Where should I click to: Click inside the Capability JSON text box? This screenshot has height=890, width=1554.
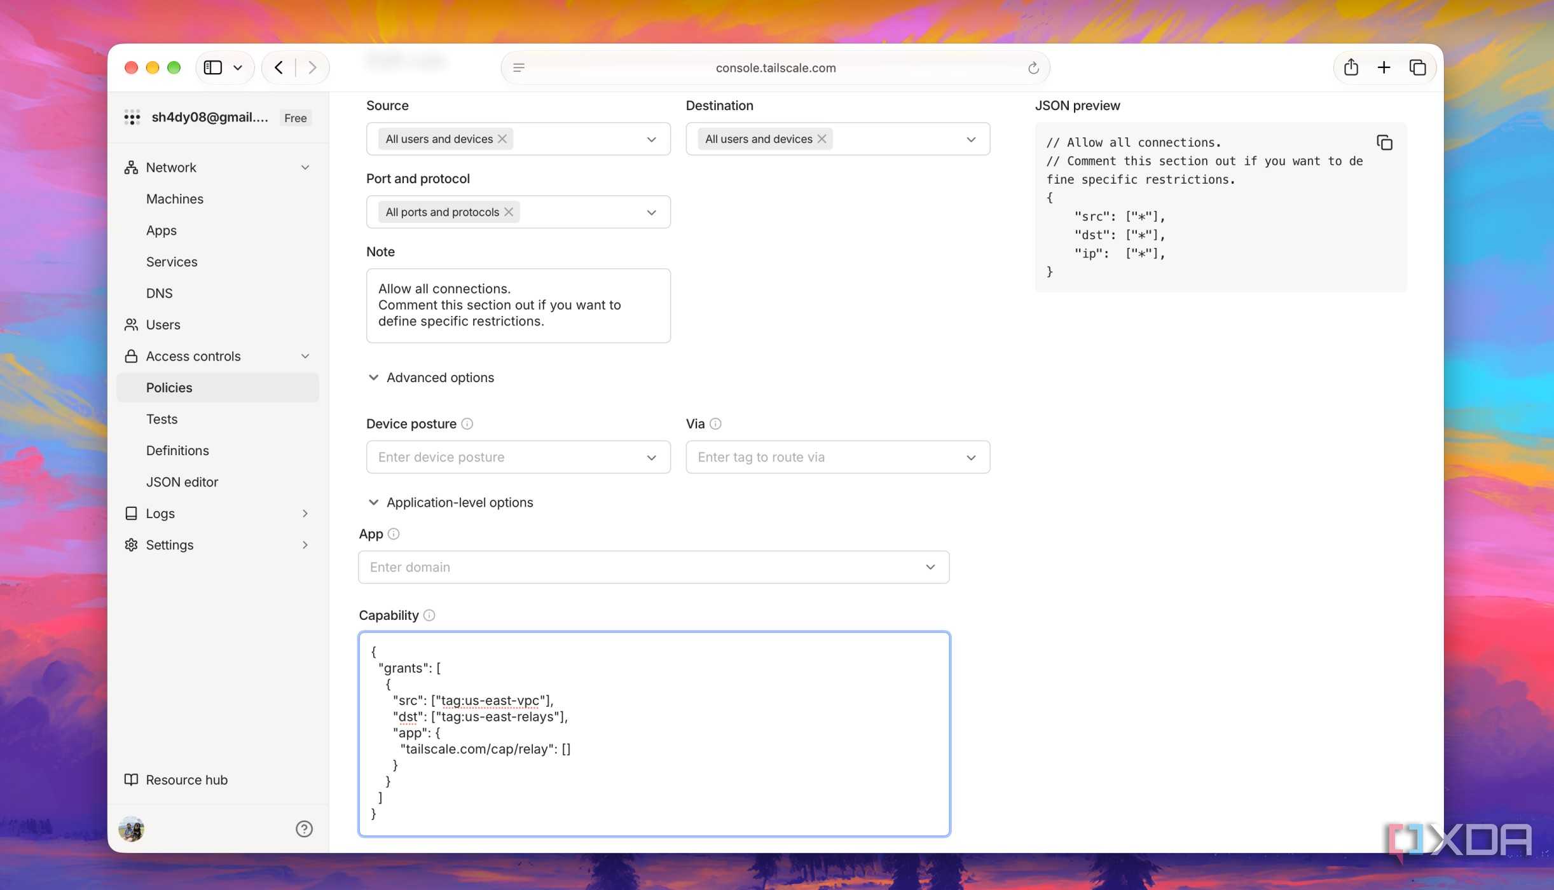tap(654, 734)
